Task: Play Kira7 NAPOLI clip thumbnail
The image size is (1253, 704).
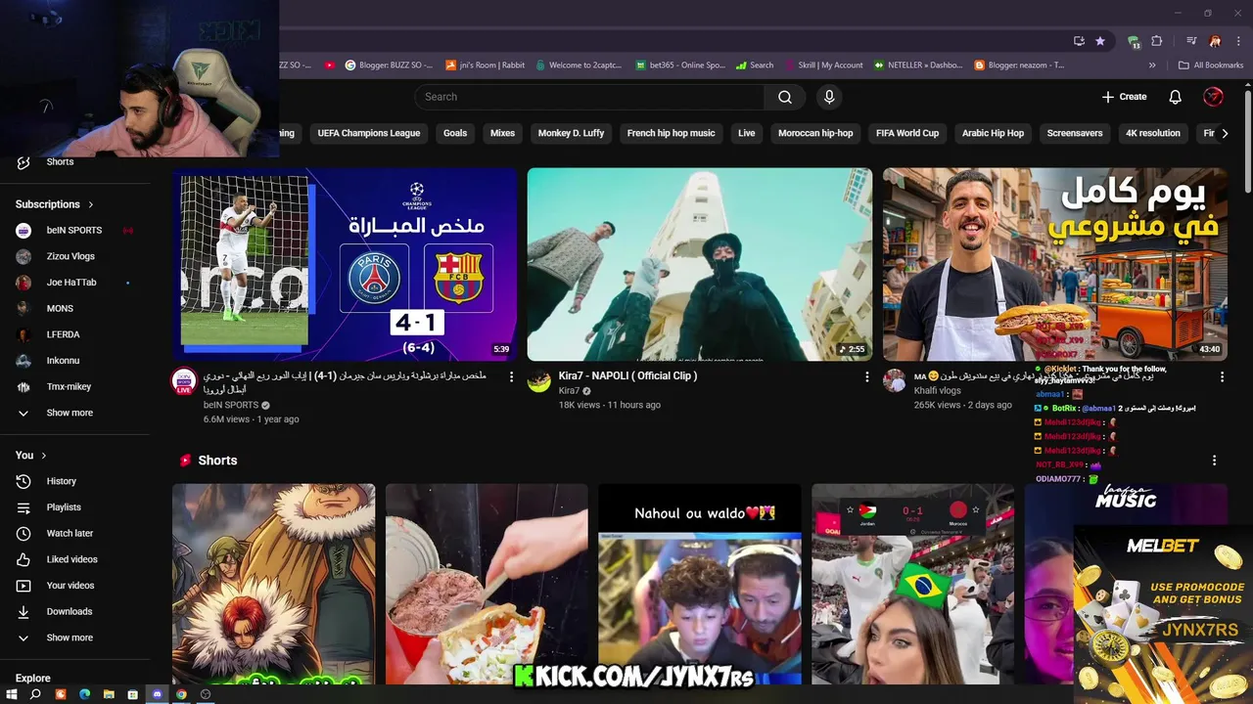Action: point(700,265)
